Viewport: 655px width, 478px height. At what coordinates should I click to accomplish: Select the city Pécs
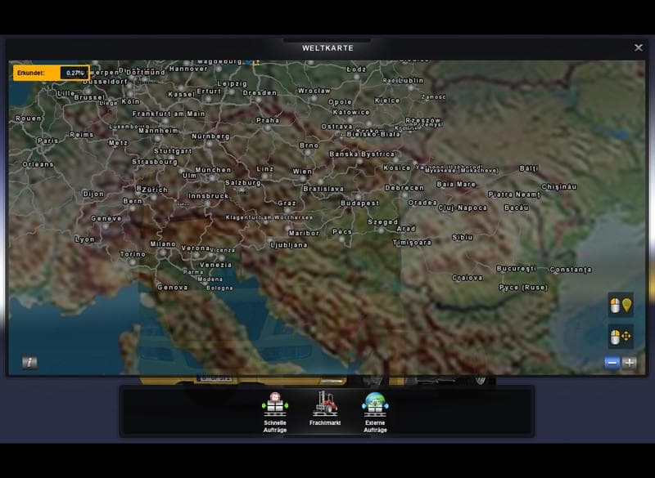click(341, 232)
